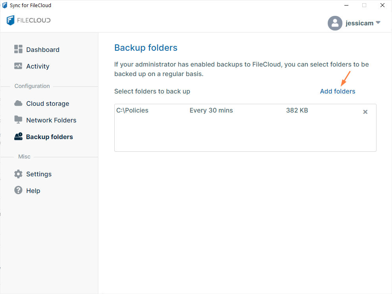Go to the Activity page
The height and width of the screenshot is (294, 392).
38,66
